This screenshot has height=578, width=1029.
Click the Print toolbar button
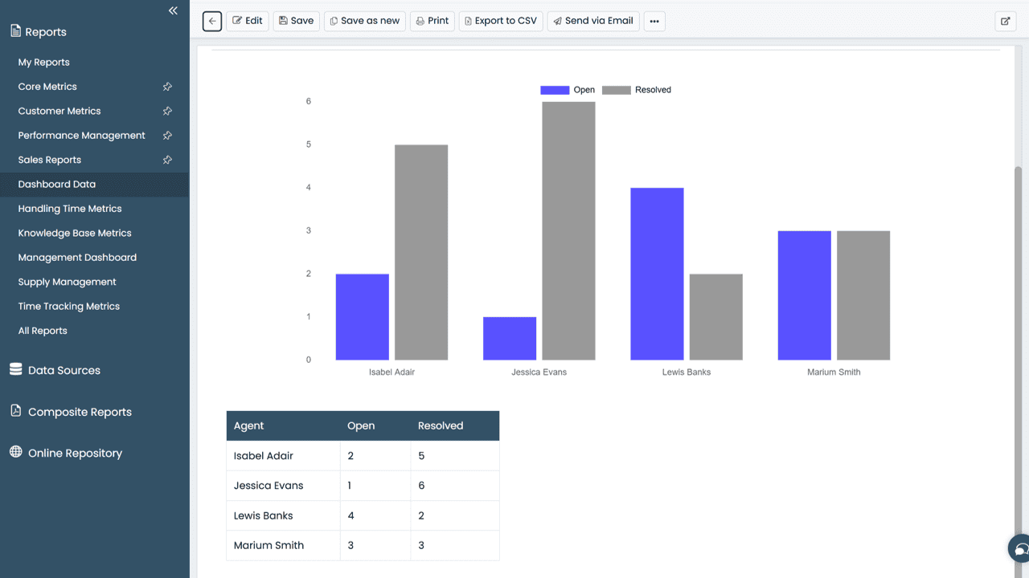point(433,21)
